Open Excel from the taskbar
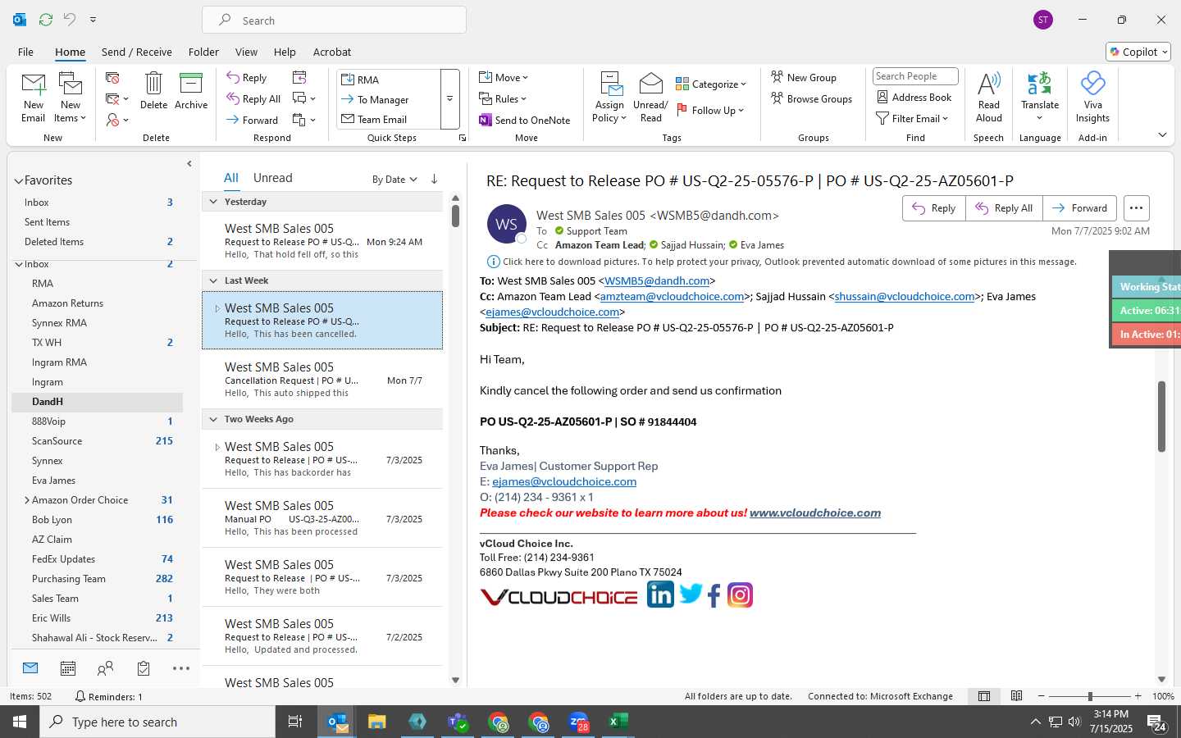Image resolution: width=1181 pixels, height=738 pixels. coord(618,722)
